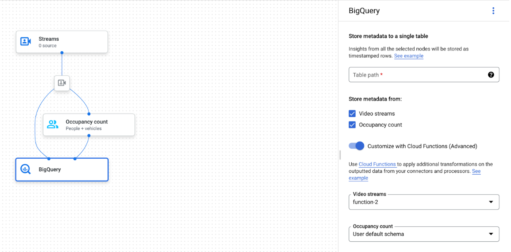
Task: Click the BigQuery icon on the node
Action: click(x=25, y=169)
